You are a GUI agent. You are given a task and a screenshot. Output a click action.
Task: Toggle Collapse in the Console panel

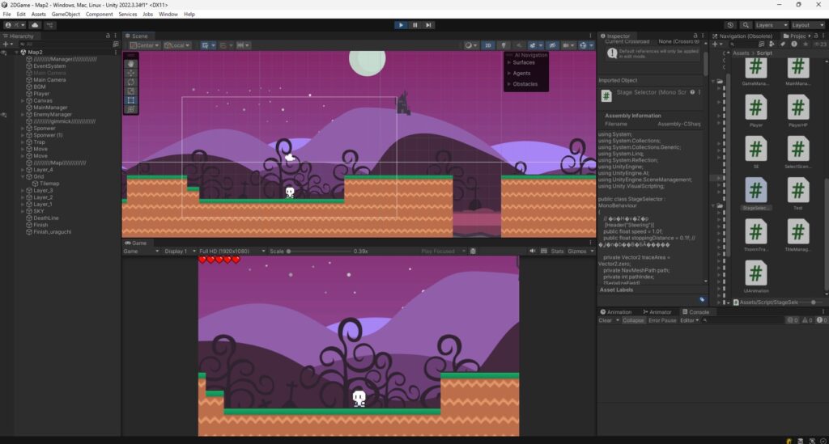click(x=633, y=320)
